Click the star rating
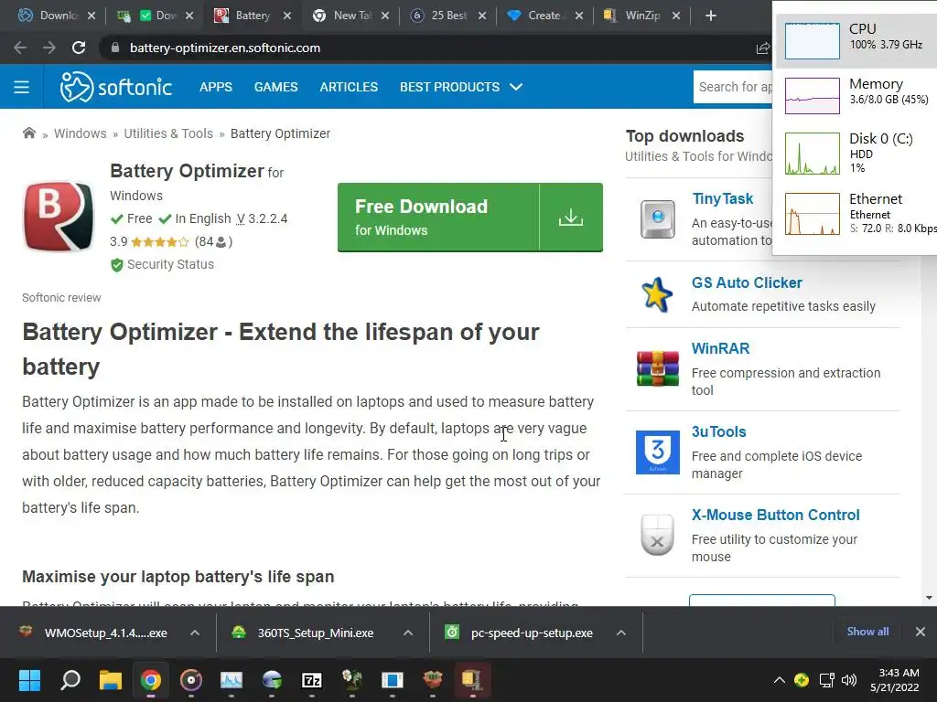937x702 pixels. click(159, 241)
